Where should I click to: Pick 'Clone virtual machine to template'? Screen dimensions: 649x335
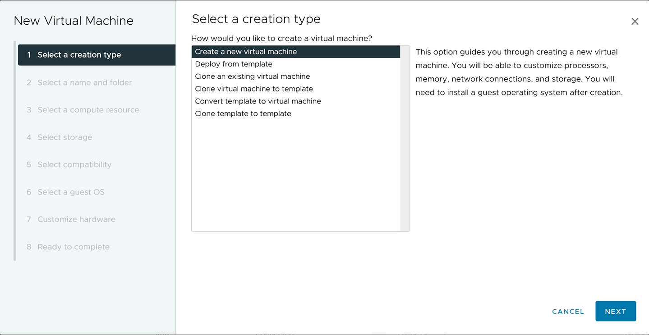(x=253, y=89)
